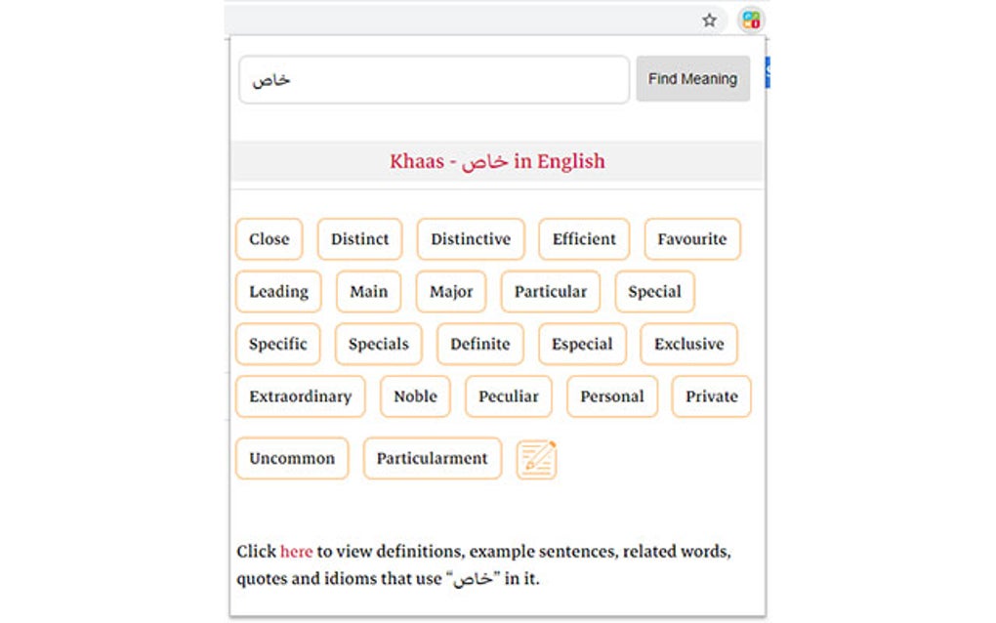This screenshot has height=623, width=996.
Task: Select the meaning "Special"
Action: [654, 291]
